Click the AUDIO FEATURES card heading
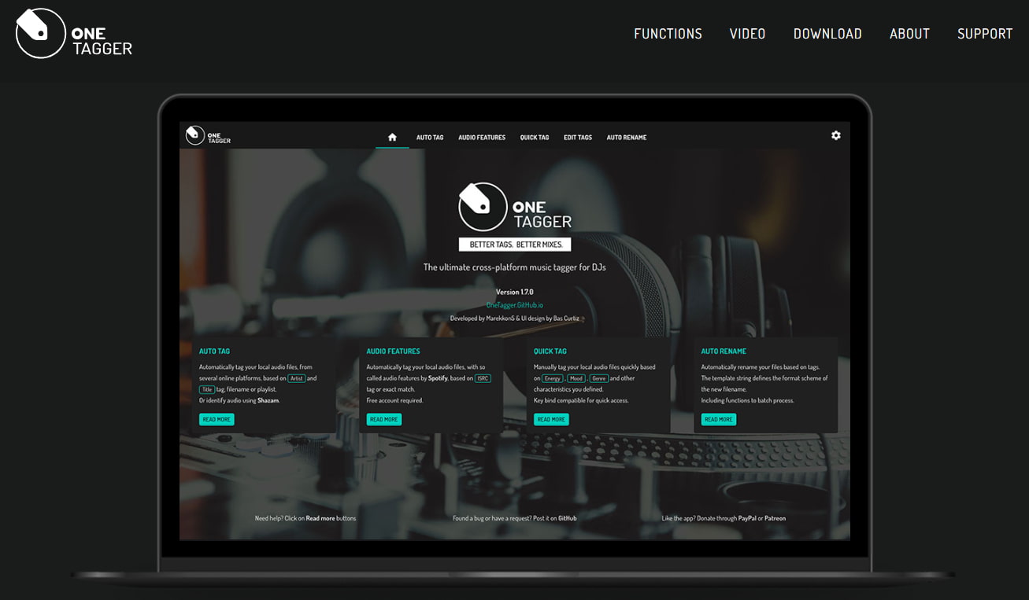 tap(394, 352)
